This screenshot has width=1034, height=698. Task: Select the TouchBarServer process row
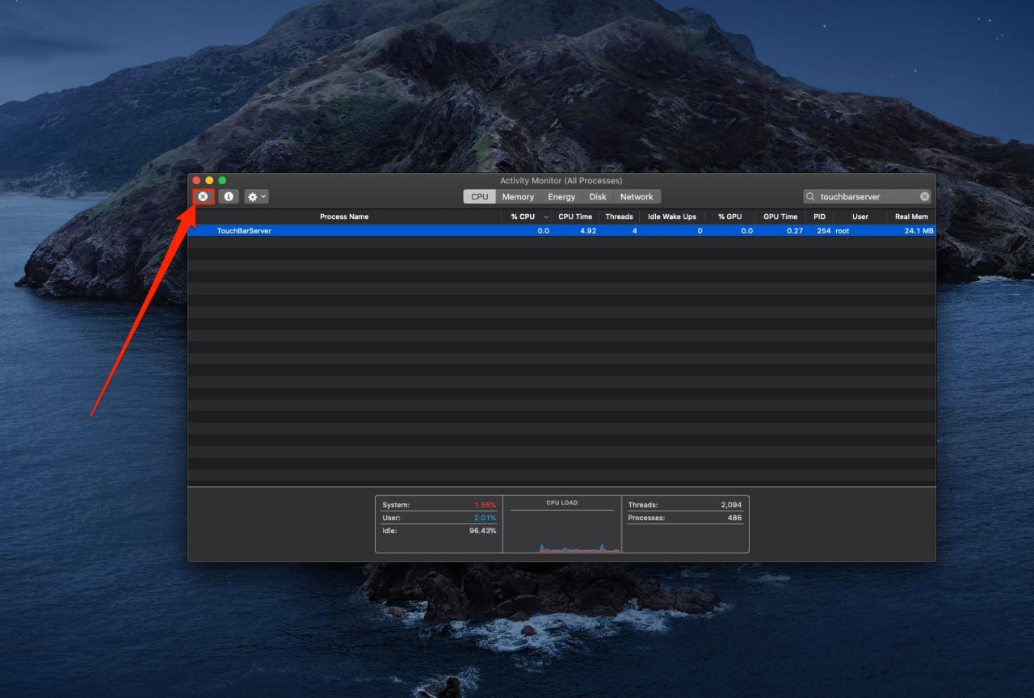[x=561, y=231]
